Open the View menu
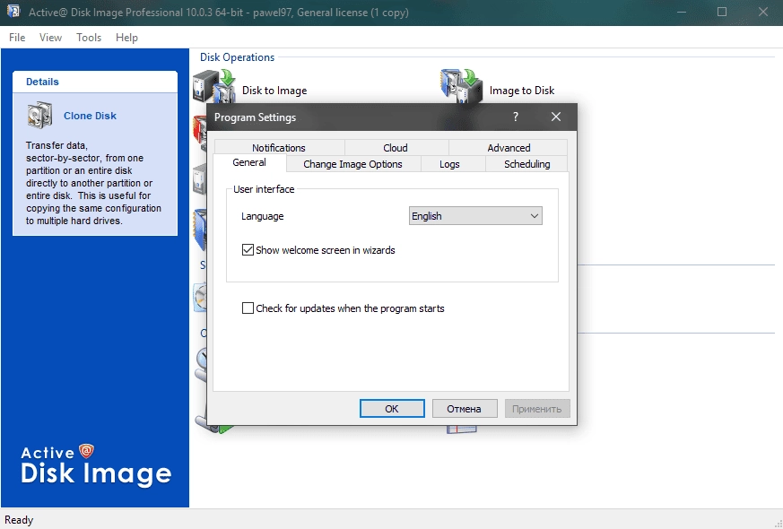This screenshot has width=783, height=529. (50, 38)
